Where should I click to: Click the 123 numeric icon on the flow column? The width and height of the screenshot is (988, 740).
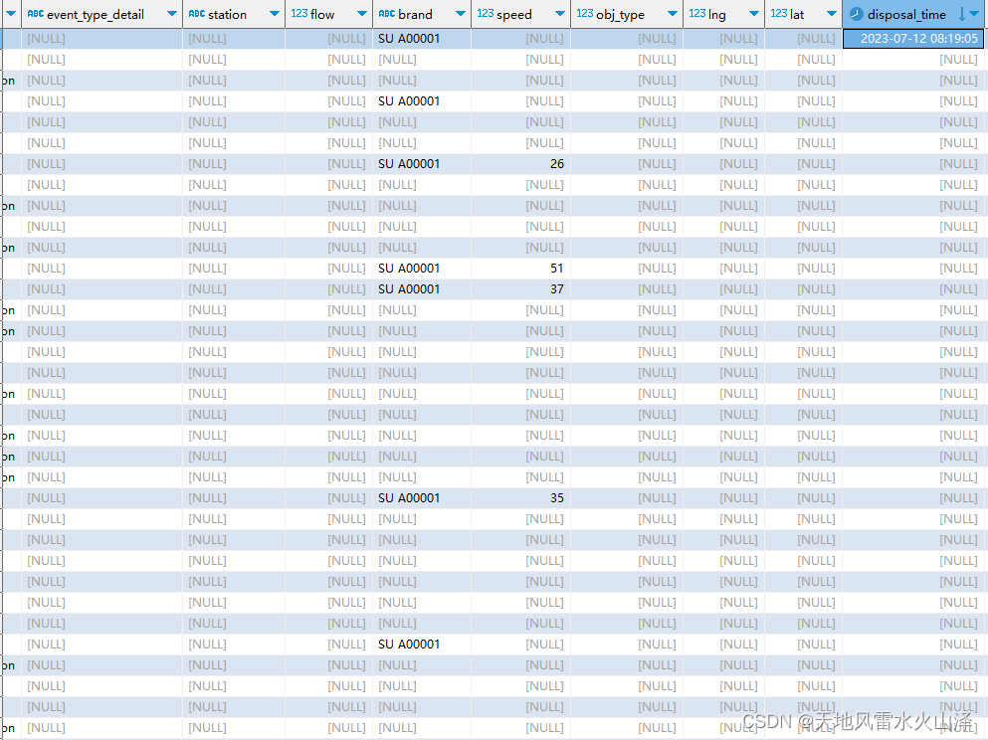[301, 14]
